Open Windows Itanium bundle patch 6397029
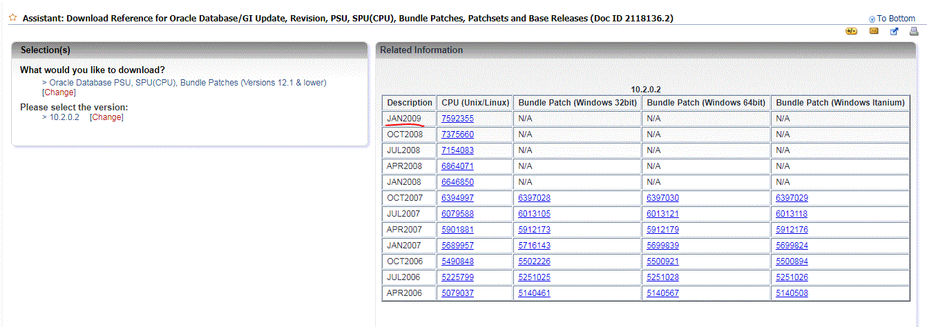The image size is (927, 327). click(792, 198)
